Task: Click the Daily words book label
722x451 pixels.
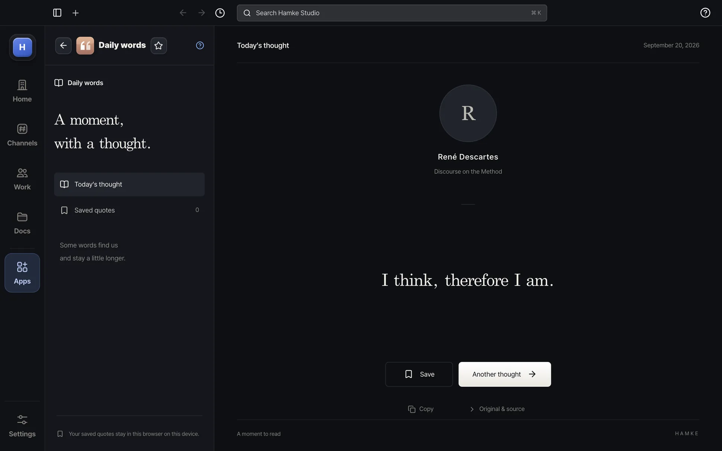Action: tap(79, 83)
